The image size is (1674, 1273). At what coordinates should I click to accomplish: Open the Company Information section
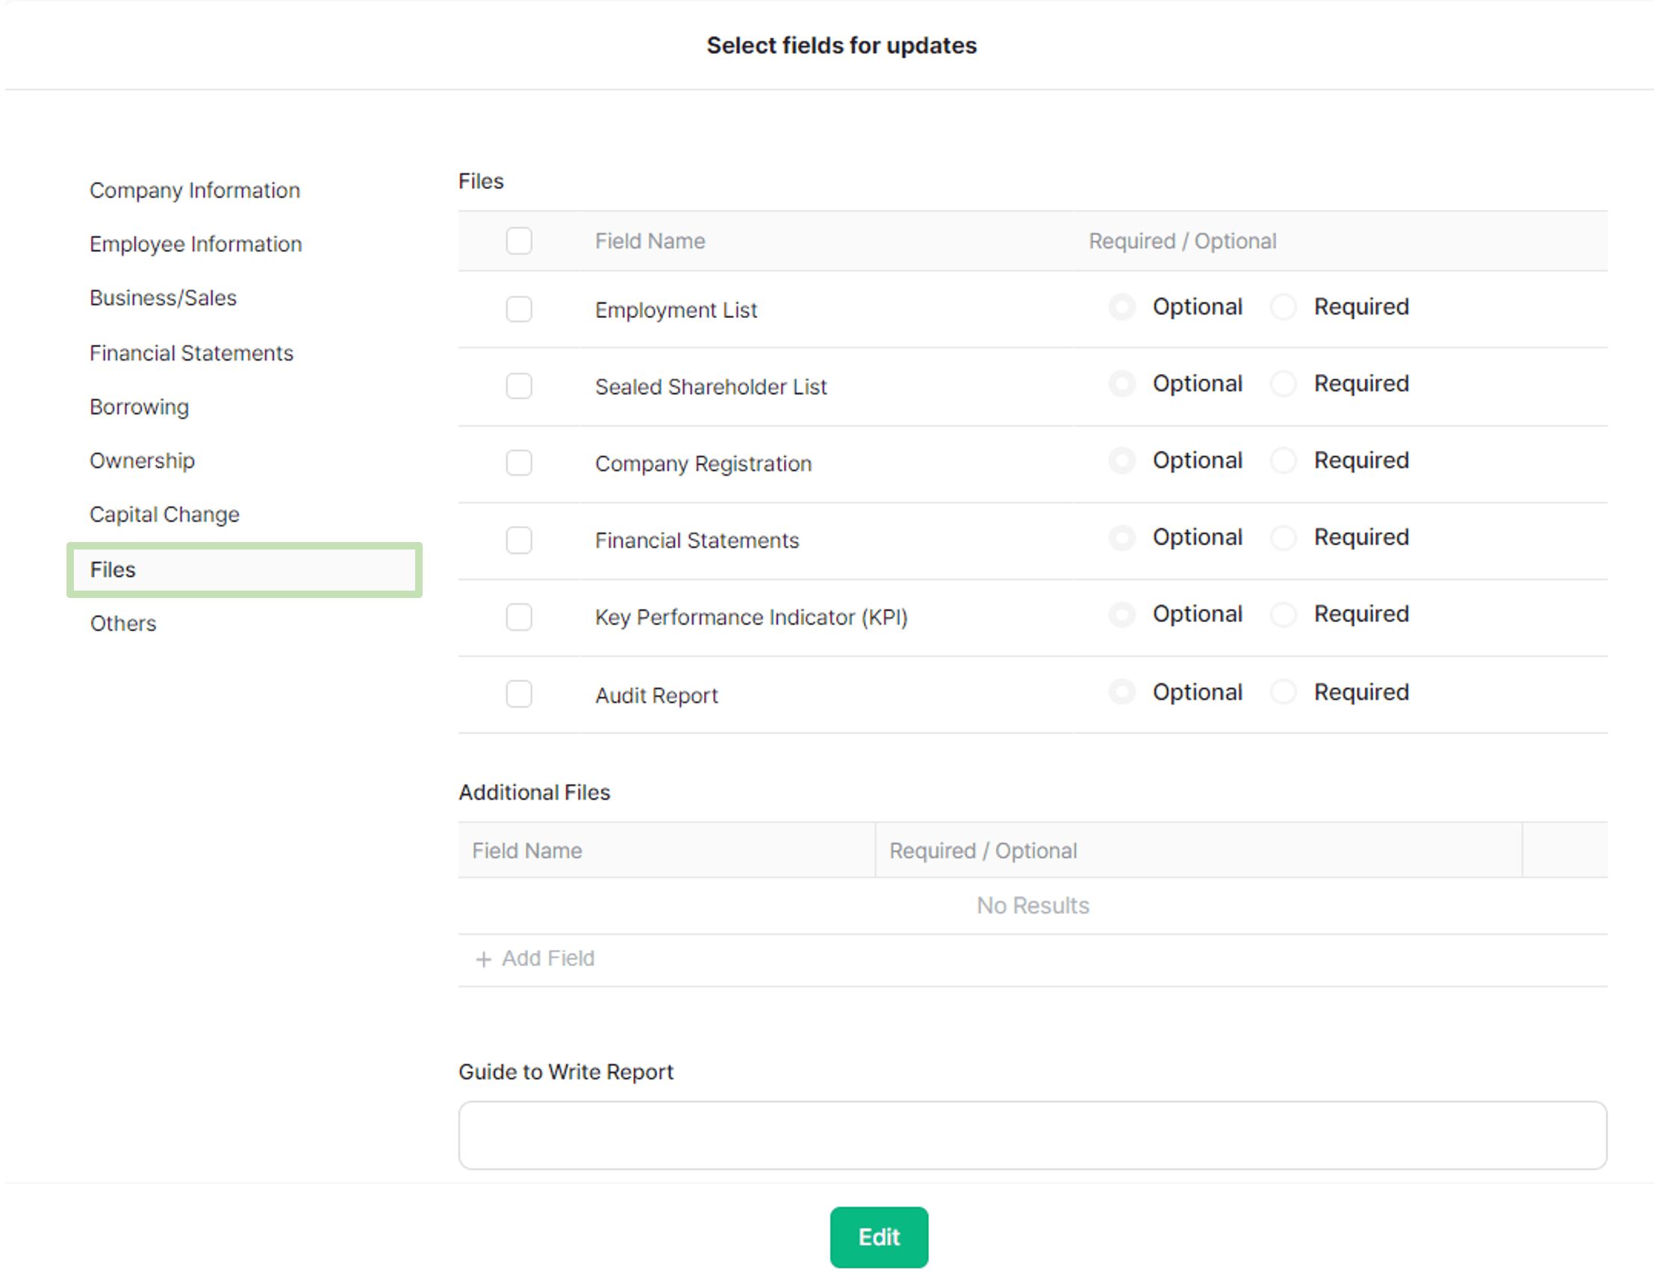click(194, 190)
